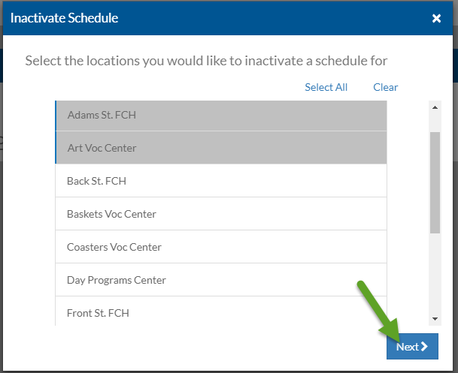Choose Baskets Voc Center from list
The image size is (458, 373).
(221, 214)
